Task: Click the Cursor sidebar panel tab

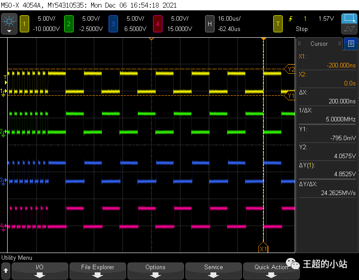Action: click(x=319, y=44)
